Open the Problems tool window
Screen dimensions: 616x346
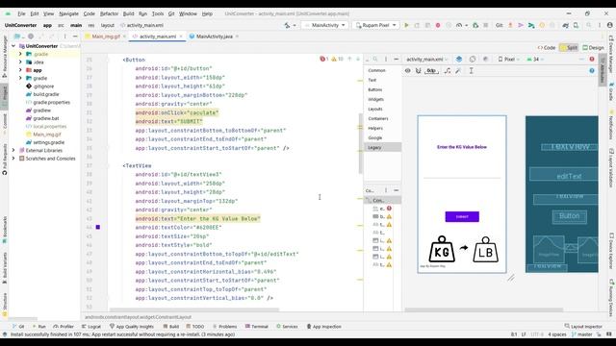(224, 327)
